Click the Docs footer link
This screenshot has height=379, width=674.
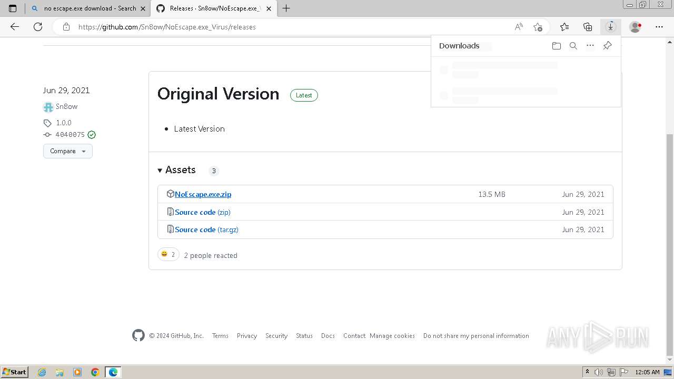328,336
